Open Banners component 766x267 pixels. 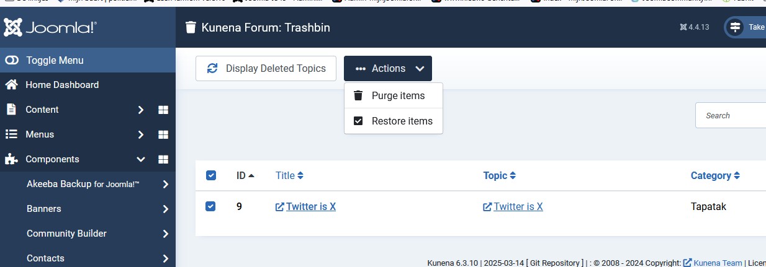click(x=44, y=209)
